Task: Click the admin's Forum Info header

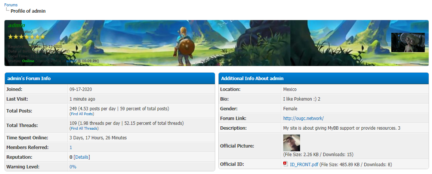Action: point(29,79)
